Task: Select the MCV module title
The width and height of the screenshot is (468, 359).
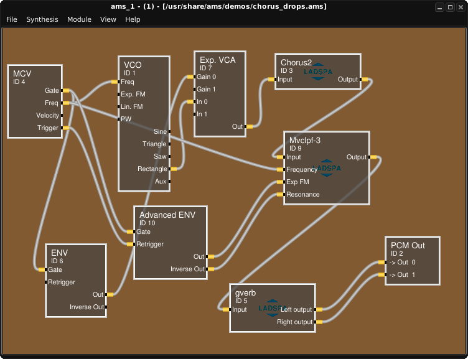Action: [22, 73]
